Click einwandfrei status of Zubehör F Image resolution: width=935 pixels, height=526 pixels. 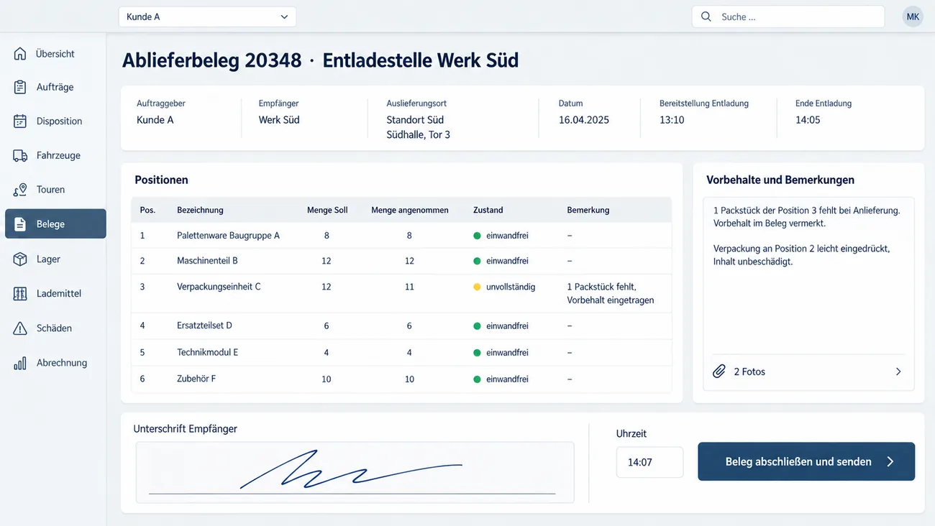tap(507, 379)
